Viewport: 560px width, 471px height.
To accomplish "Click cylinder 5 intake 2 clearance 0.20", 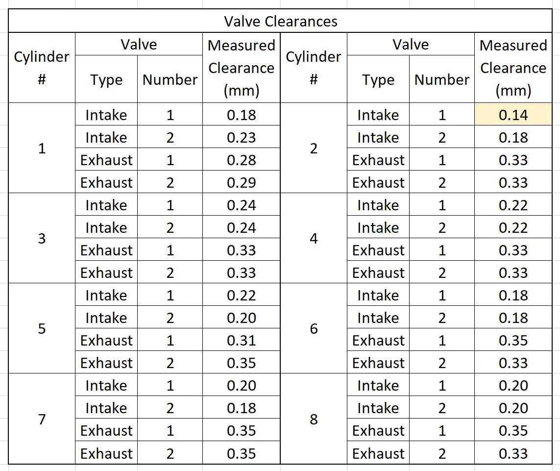I will (241, 318).
